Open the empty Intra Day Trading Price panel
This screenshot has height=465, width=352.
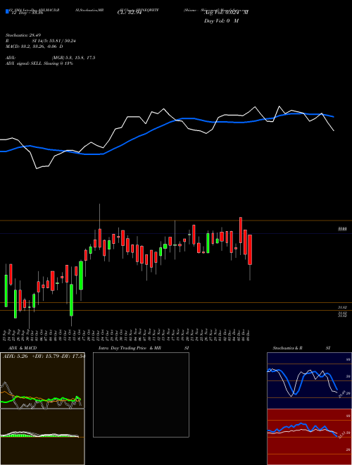click(141, 395)
